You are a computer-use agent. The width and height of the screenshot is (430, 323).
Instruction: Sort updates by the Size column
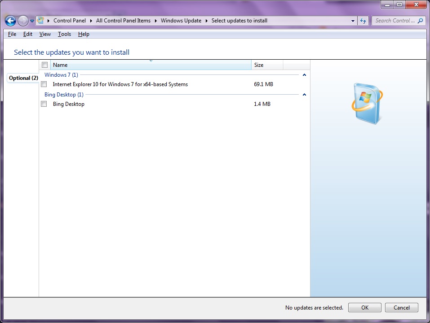pyautogui.click(x=267, y=65)
